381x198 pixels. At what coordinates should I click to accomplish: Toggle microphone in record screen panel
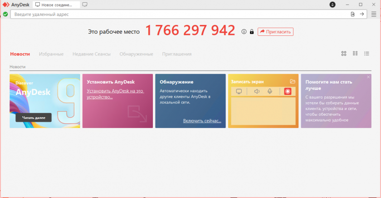(x=270, y=91)
